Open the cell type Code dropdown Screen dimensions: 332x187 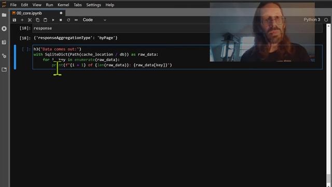[x=94, y=20]
